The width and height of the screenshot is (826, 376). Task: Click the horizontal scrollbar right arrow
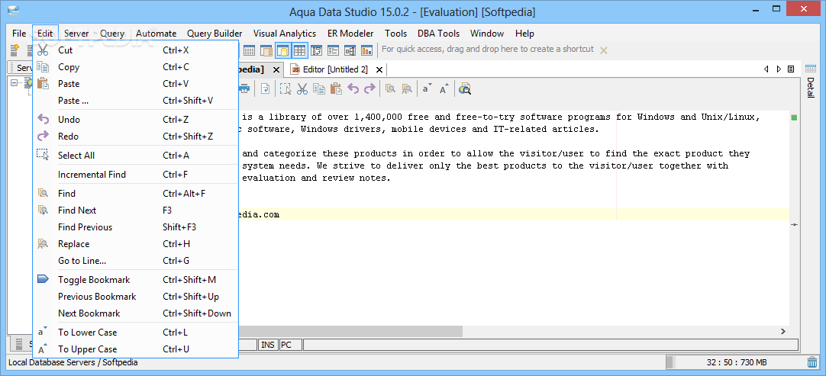782,331
